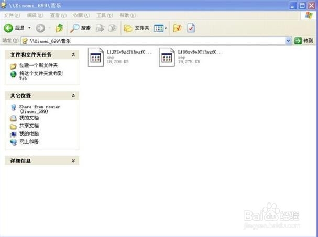318x237 pixels.
Task: Click file name L1JFZvBgdT1RygfC...
Action: [x=129, y=52]
